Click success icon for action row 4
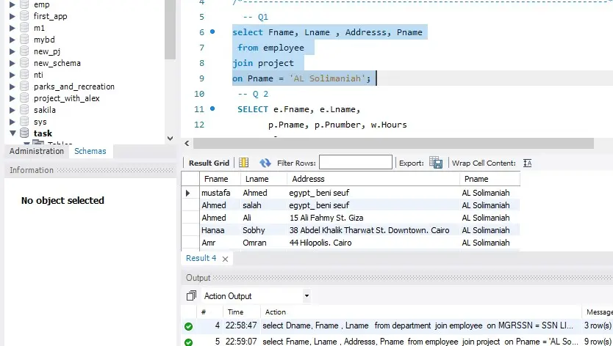This screenshot has height=346, width=613. click(x=188, y=326)
